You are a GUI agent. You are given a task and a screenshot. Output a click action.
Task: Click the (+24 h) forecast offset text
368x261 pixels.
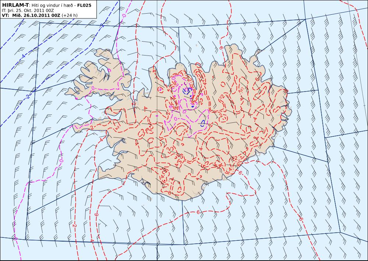pyautogui.click(x=70, y=15)
